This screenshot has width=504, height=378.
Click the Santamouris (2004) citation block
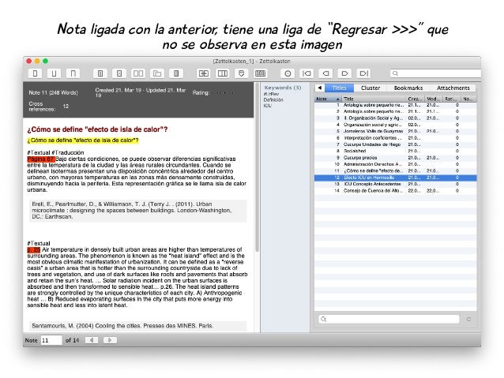click(138, 326)
